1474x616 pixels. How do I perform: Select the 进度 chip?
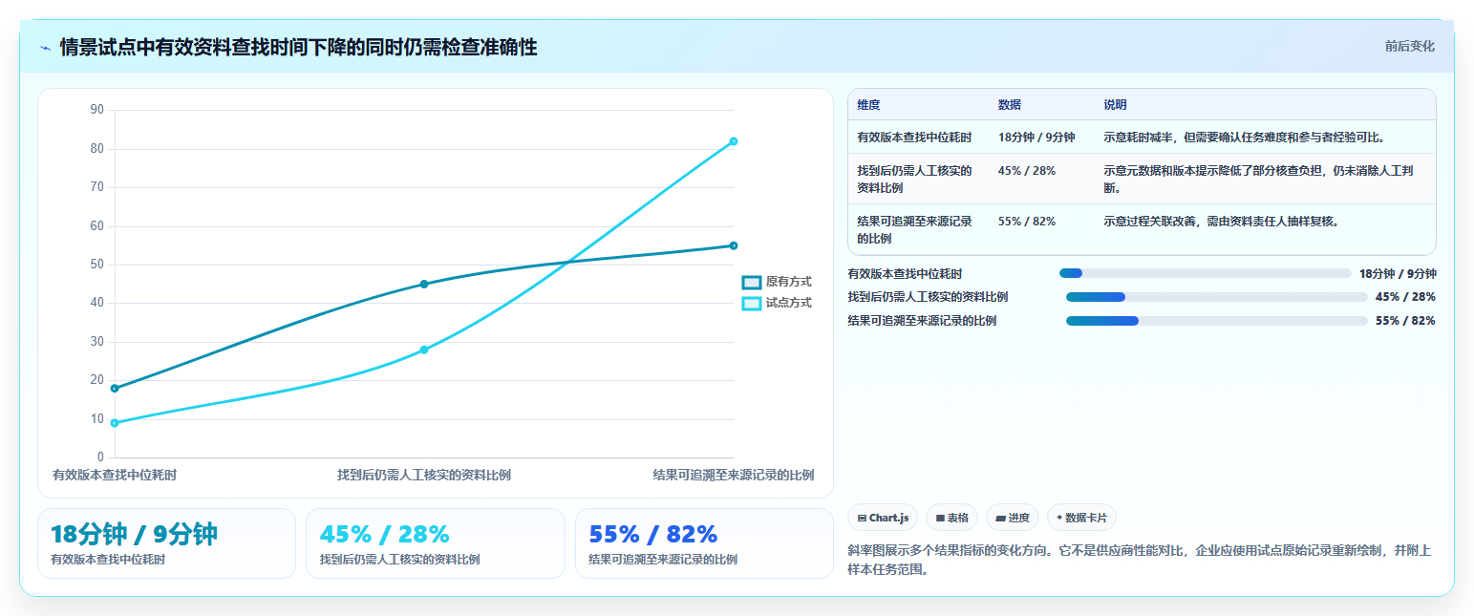tap(1012, 518)
